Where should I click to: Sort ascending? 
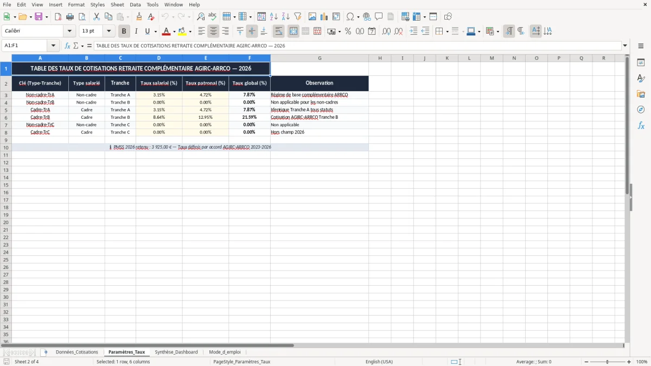tap(273, 17)
